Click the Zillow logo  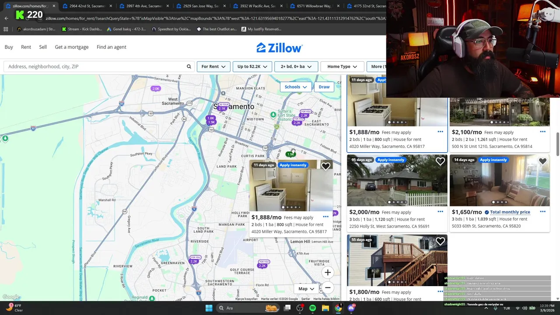279,48
